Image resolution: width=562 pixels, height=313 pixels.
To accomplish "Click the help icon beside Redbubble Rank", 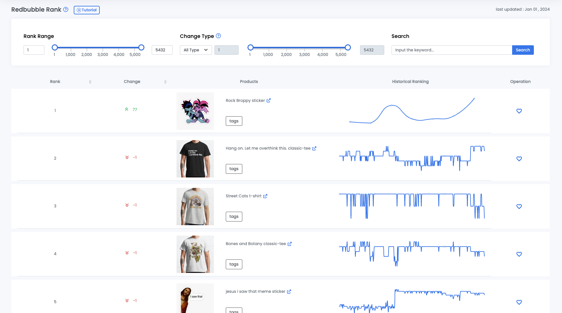I will pos(66,9).
